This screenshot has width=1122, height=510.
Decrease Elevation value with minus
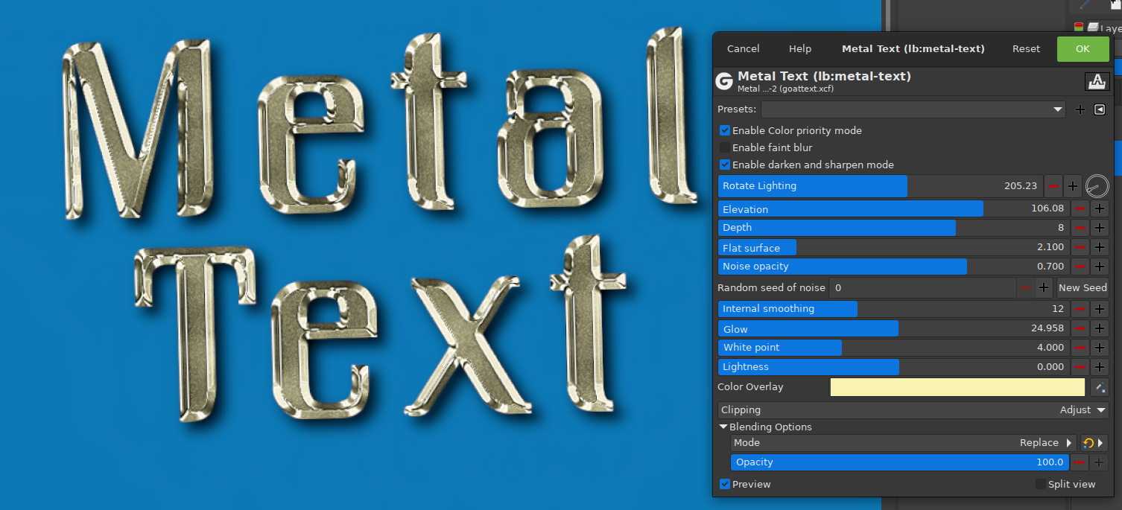pos(1080,208)
